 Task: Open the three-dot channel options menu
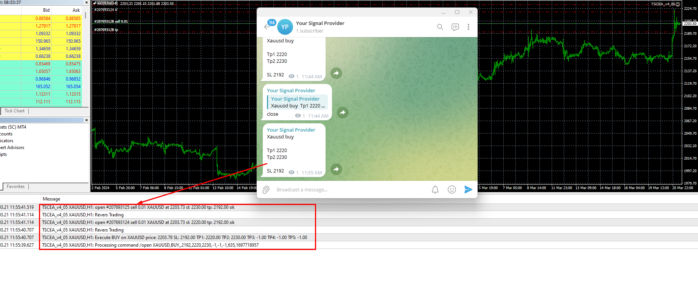[x=468, y=27]
